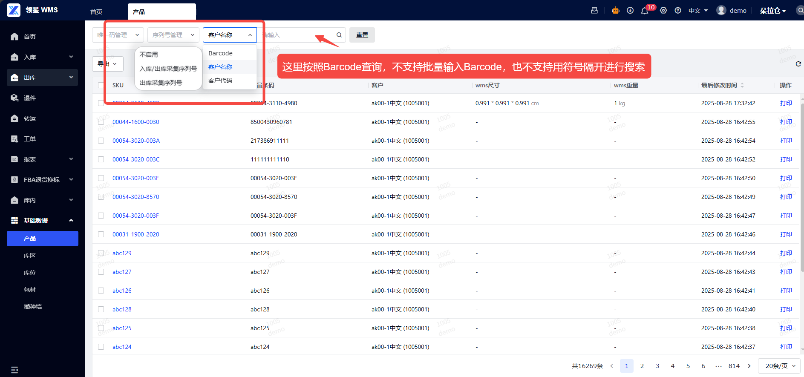Open the settings gear icon in header
This screenshot has width=804, height=377.
pyautogui.click(x=663, y=10)
